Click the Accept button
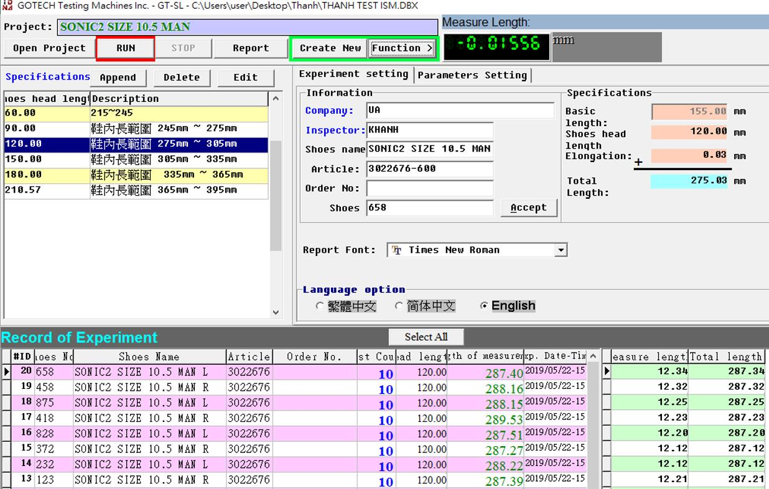The width and height of the screenshot is (769, 489). [x=528, y=208]
